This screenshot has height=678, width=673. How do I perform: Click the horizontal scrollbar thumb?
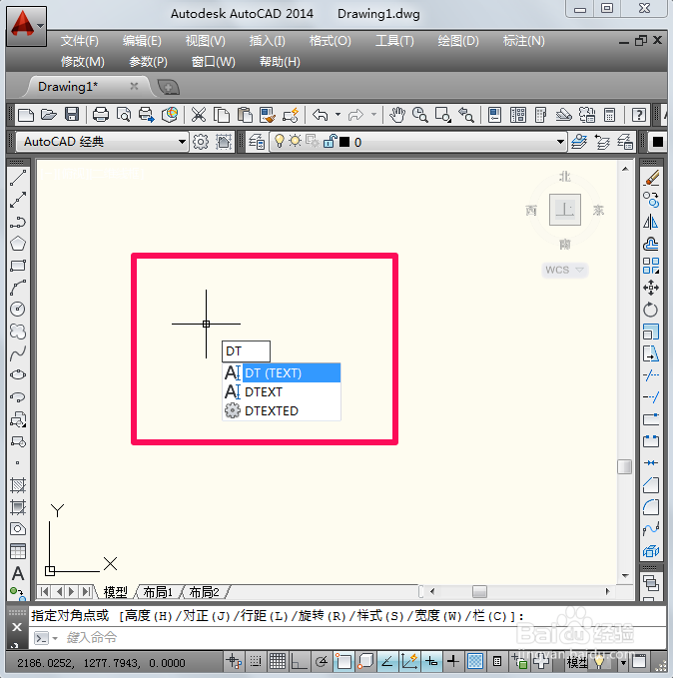(x=479, y=591)
